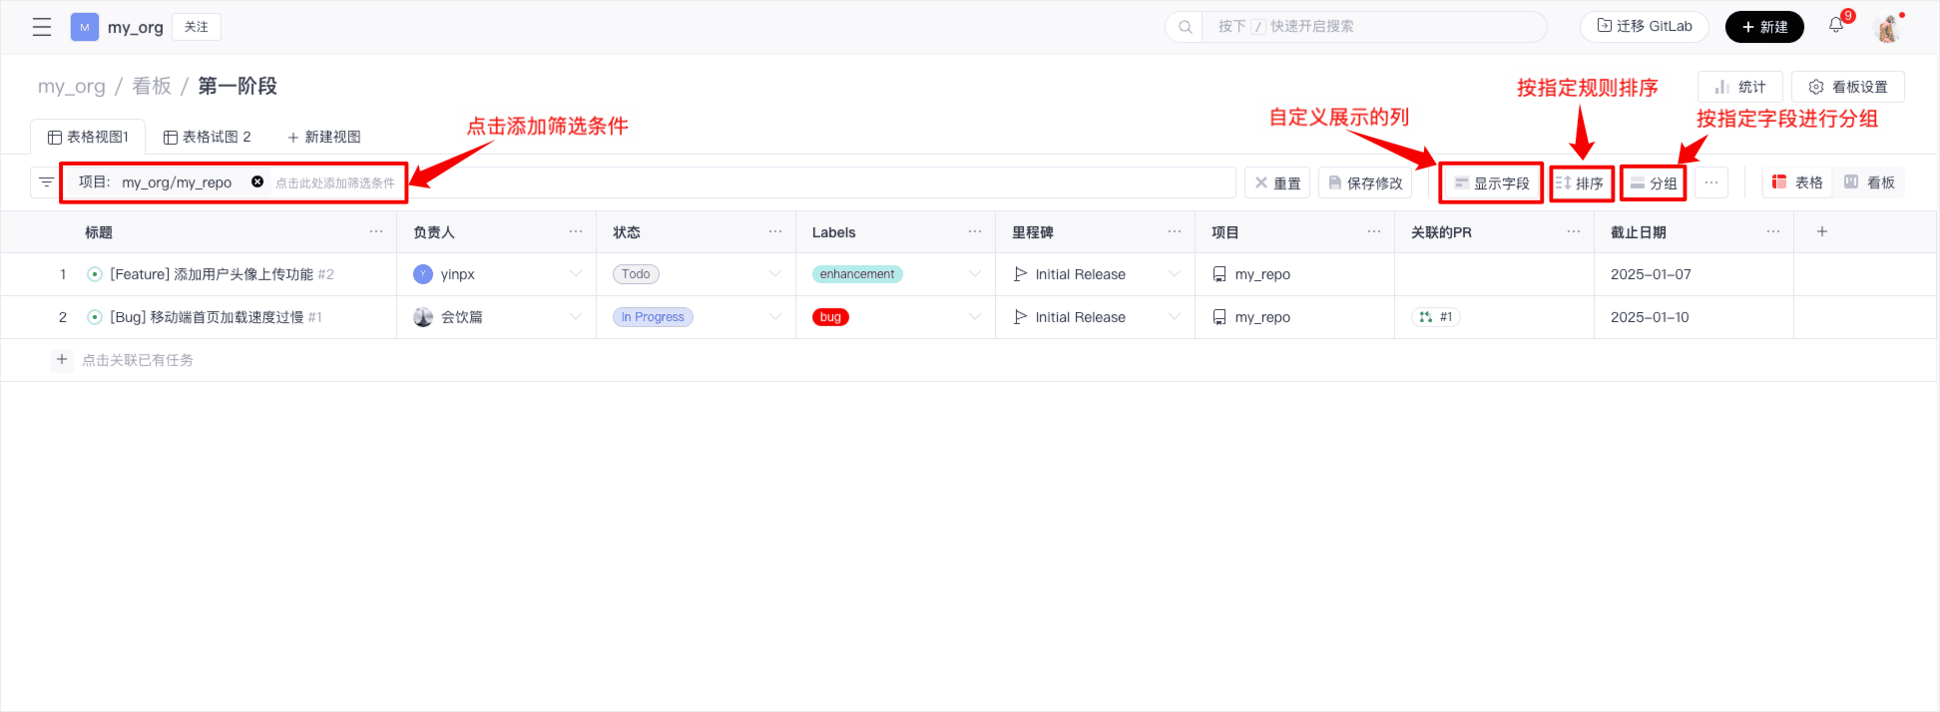Screen dimensions: 1940x712
Task: Toggle the 关注 follow button
Action: 197,27
